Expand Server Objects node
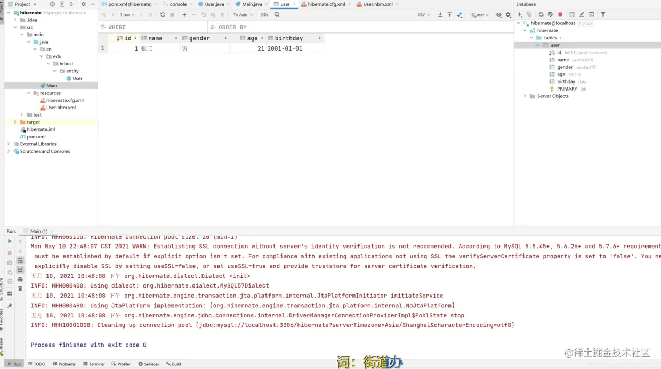Viewport: 661px width, 369px height. [525, 96]
